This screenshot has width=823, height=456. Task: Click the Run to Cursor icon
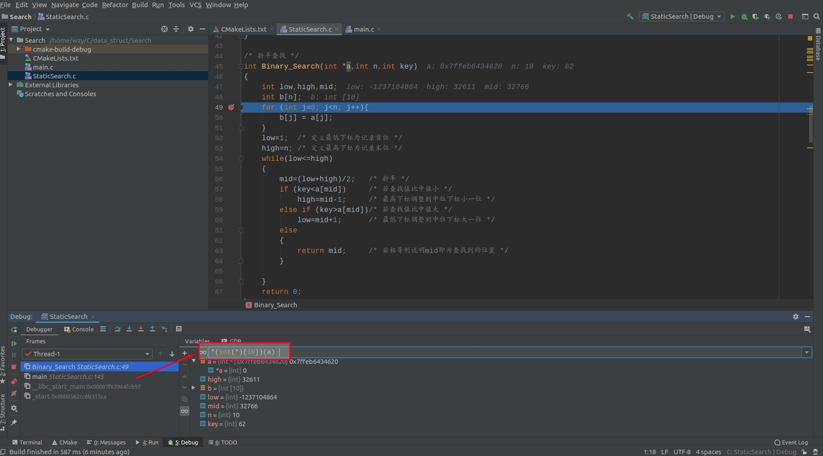165,329
